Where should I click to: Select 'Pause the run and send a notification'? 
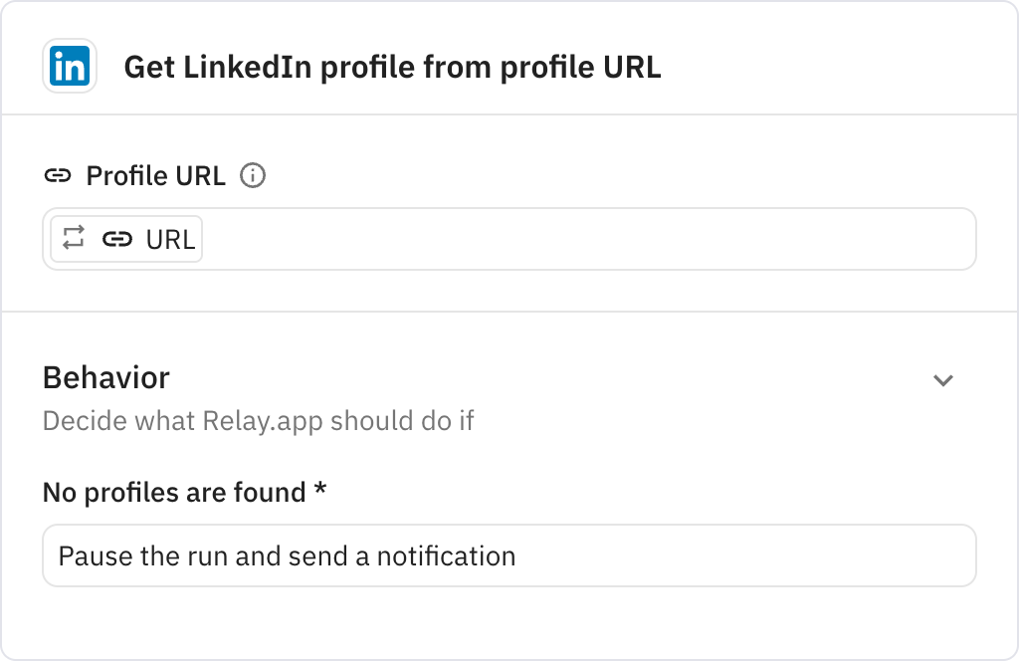point(287,555)
